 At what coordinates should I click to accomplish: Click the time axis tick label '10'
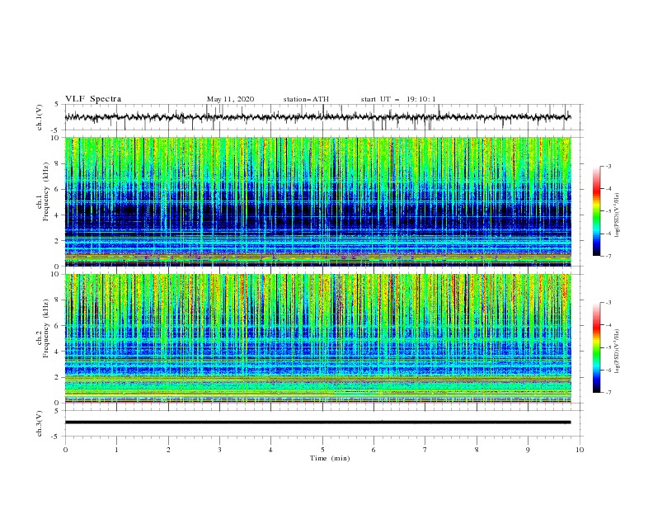tap(580, 450)
